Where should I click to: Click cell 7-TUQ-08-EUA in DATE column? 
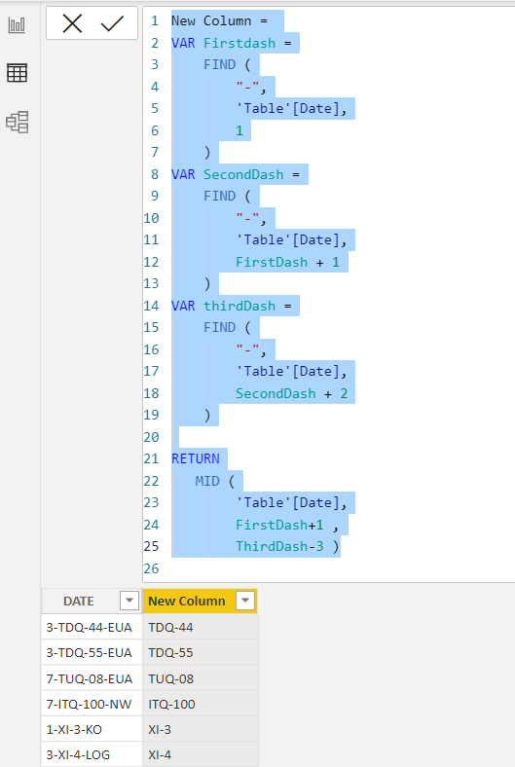[92, 678]
